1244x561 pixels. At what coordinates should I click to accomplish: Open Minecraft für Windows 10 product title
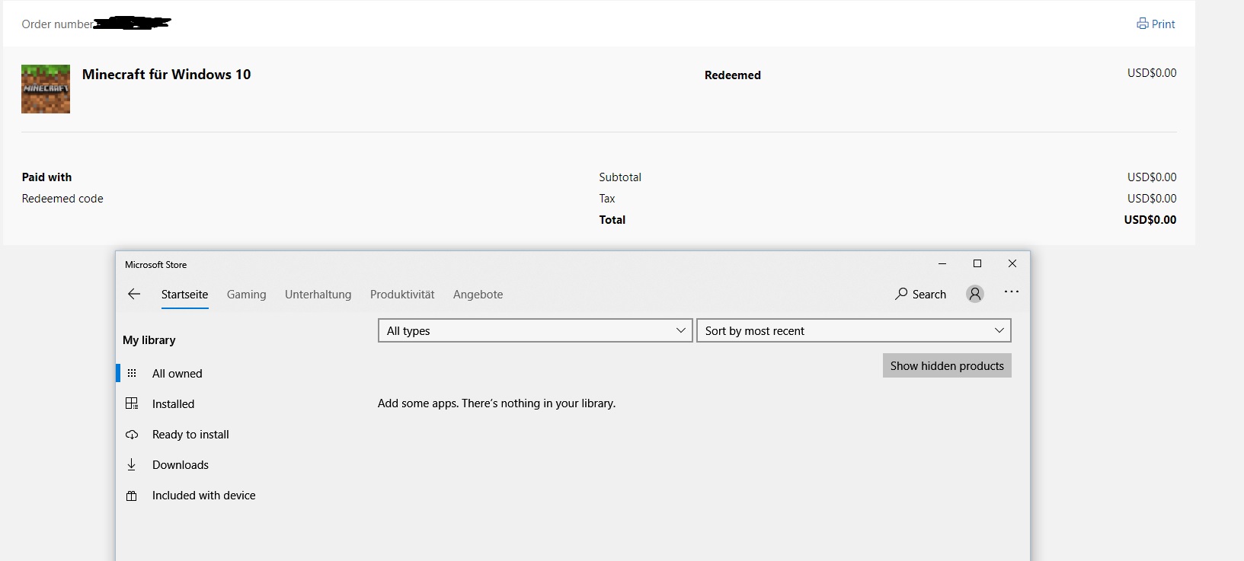[166, 75]
